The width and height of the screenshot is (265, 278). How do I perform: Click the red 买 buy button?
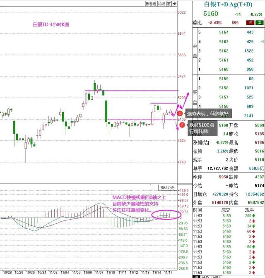pos(250,22)
